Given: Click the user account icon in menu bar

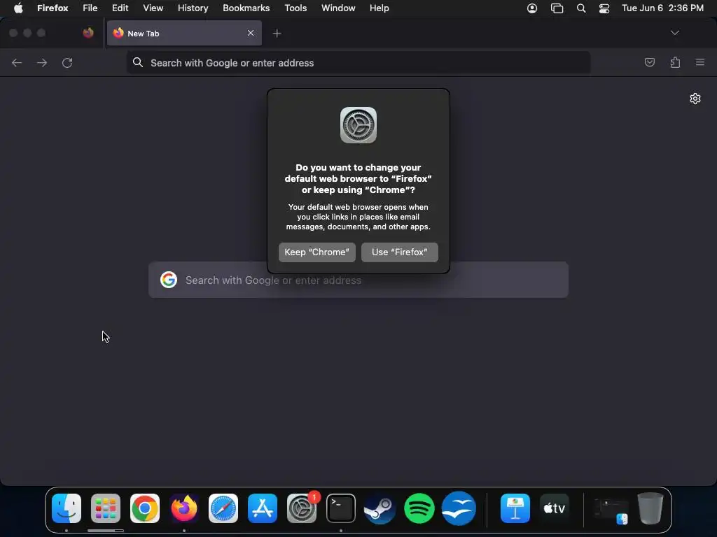Looking at the screenshot, I should (532, 8).
